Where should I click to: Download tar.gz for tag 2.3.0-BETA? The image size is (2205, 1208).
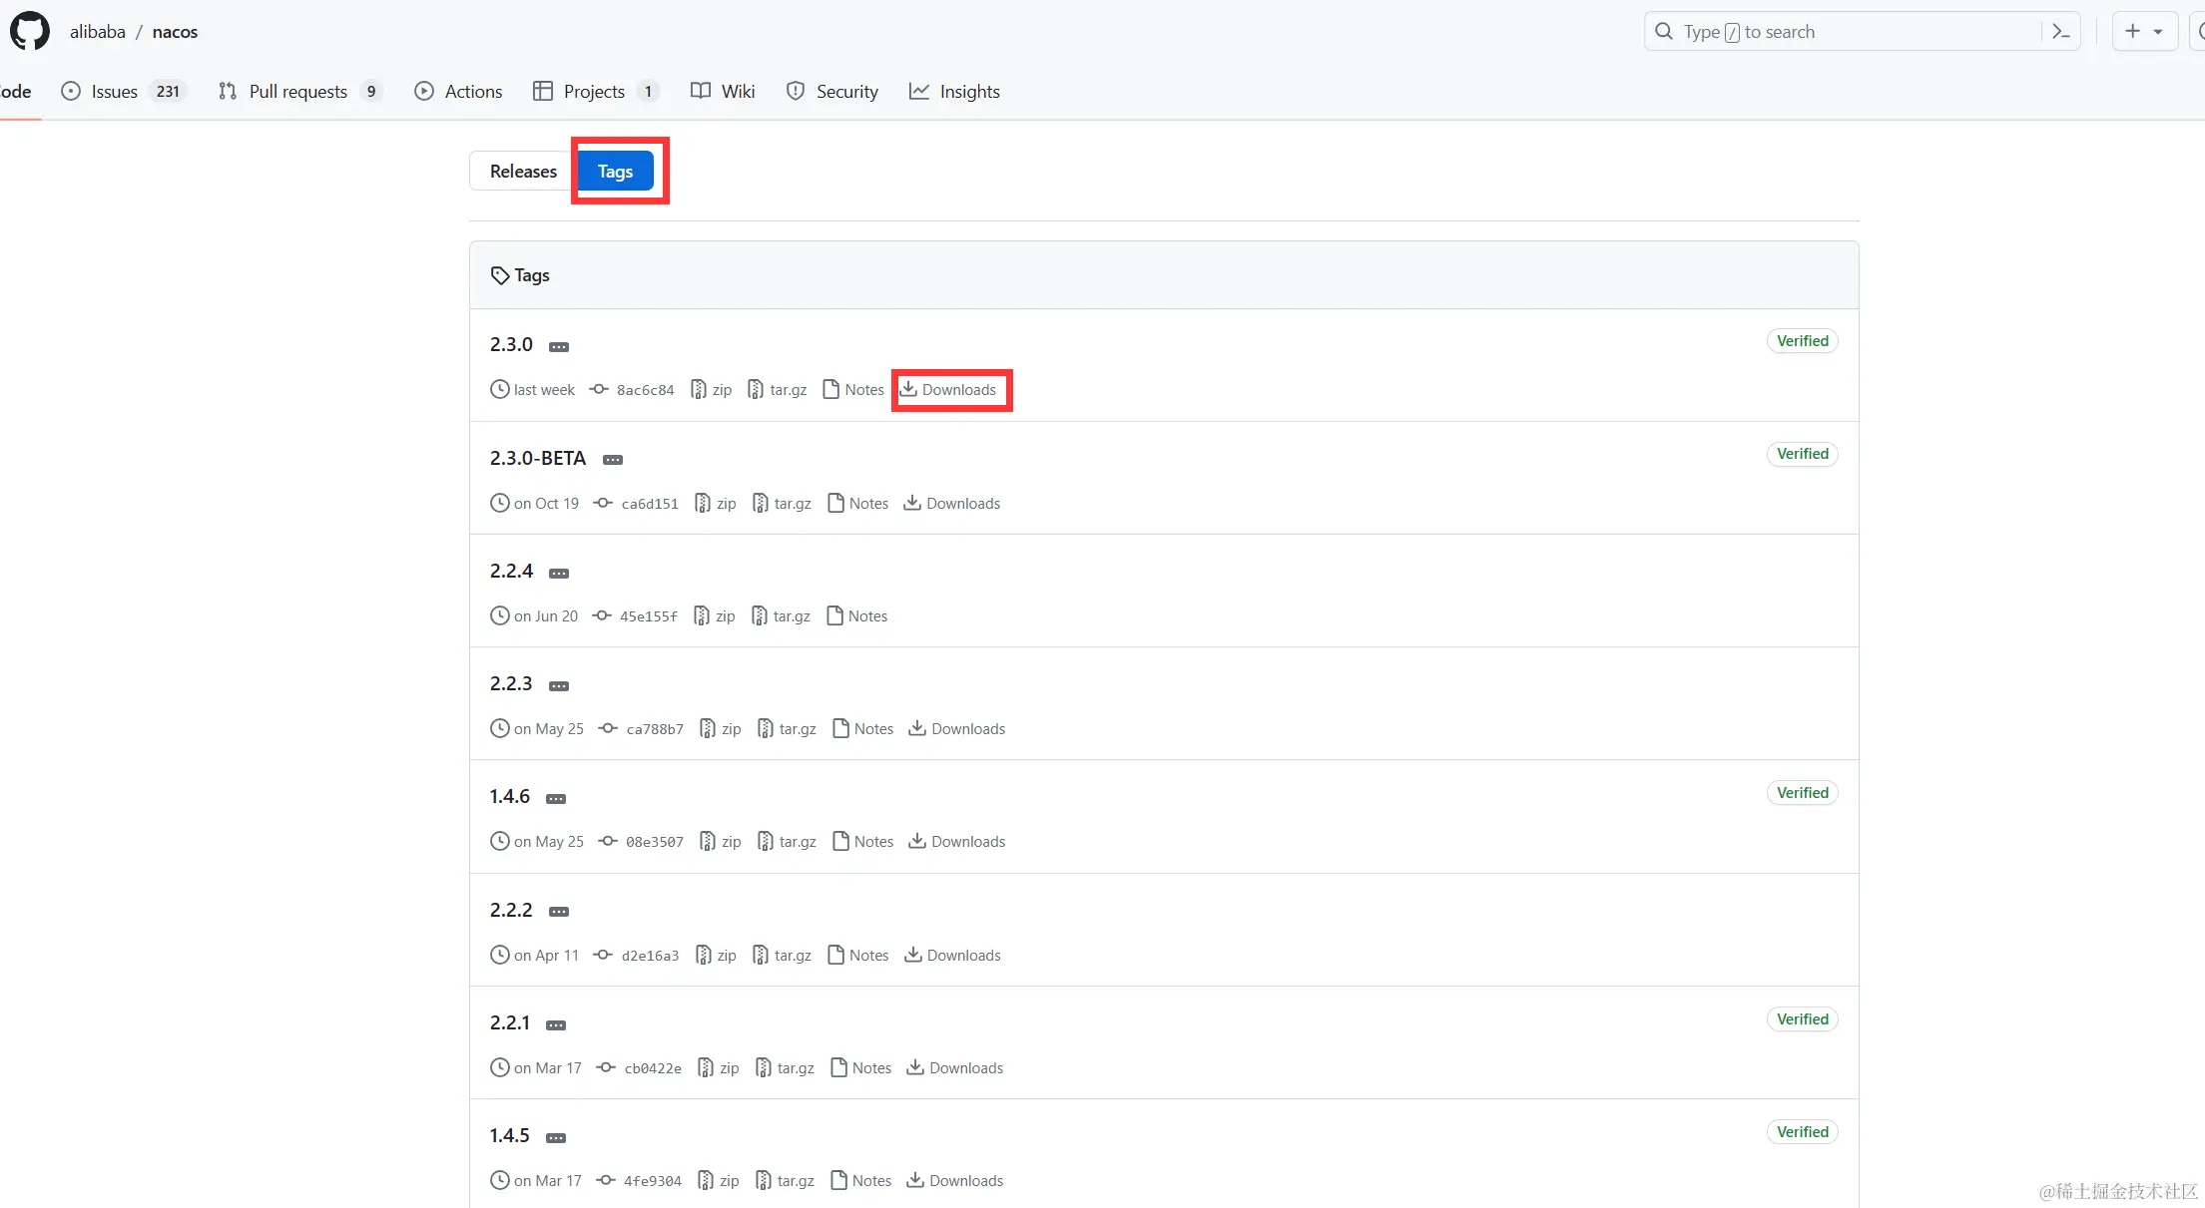coord(782,504)
